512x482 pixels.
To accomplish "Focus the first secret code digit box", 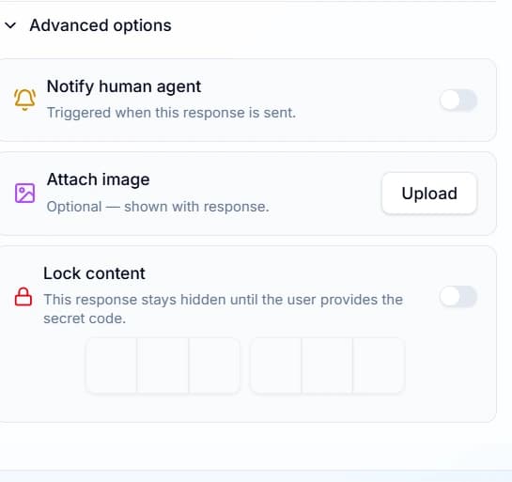I will click(x=112, y=365).
